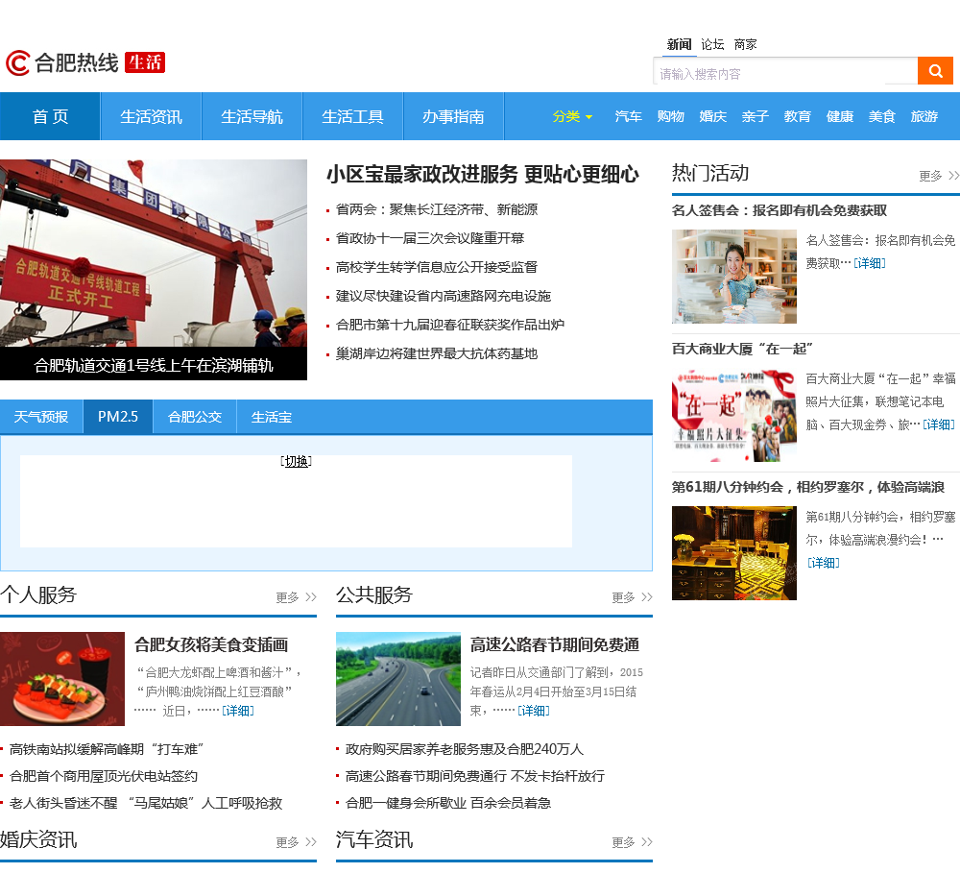Open 合肥首个商用屋顶光伏电站签约 article
The height and width of the screenshot is (873, 960).
[x=104, y=776]
